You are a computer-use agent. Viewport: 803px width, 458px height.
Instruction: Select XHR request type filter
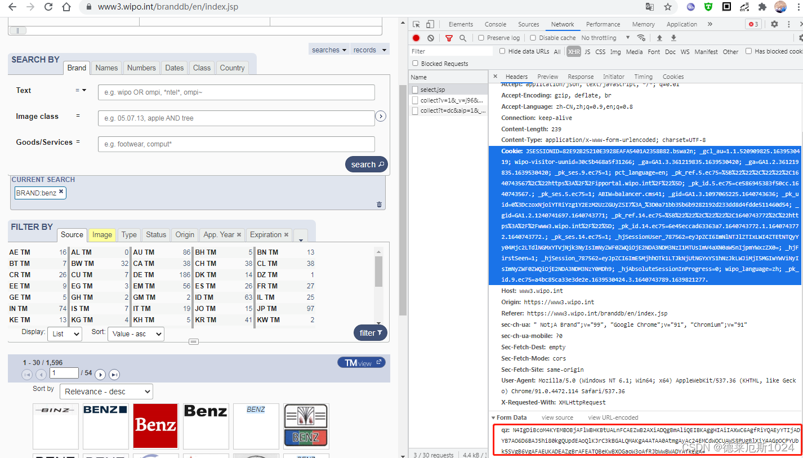pyautogui.click(x=573, y=52)
